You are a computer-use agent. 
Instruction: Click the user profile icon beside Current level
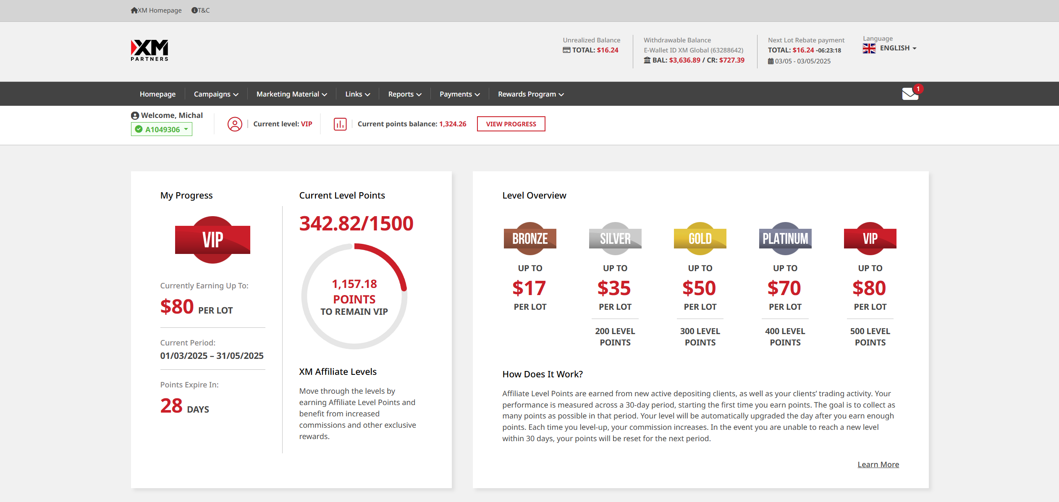235,124
